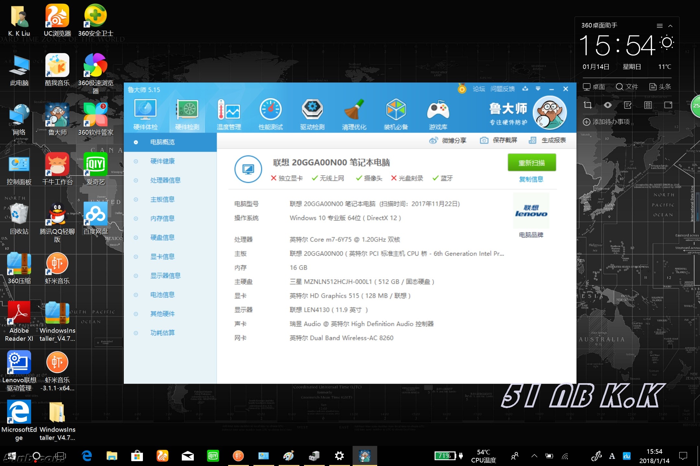Select 处理器信息 sidebar radio item
The image size is (700, 466).
coord(165,180)
